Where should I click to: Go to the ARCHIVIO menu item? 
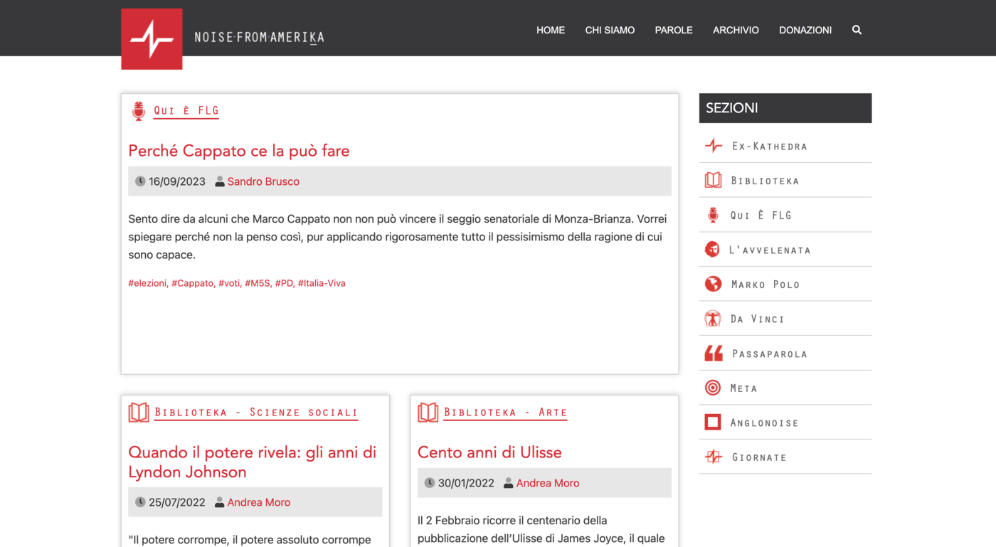click(x=736, y=30)
